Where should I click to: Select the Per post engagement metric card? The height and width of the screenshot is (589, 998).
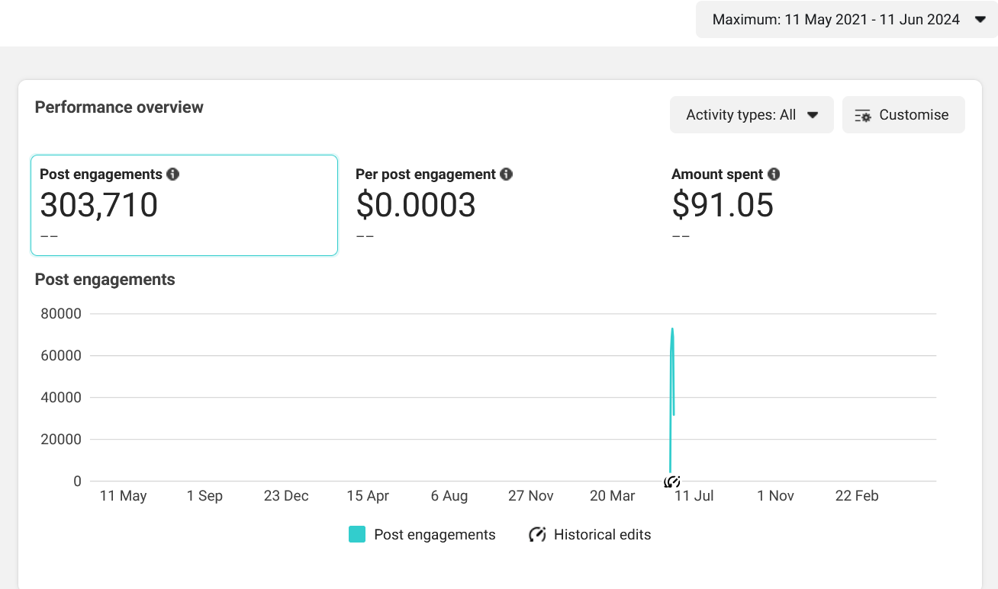(x=500, y=205)
